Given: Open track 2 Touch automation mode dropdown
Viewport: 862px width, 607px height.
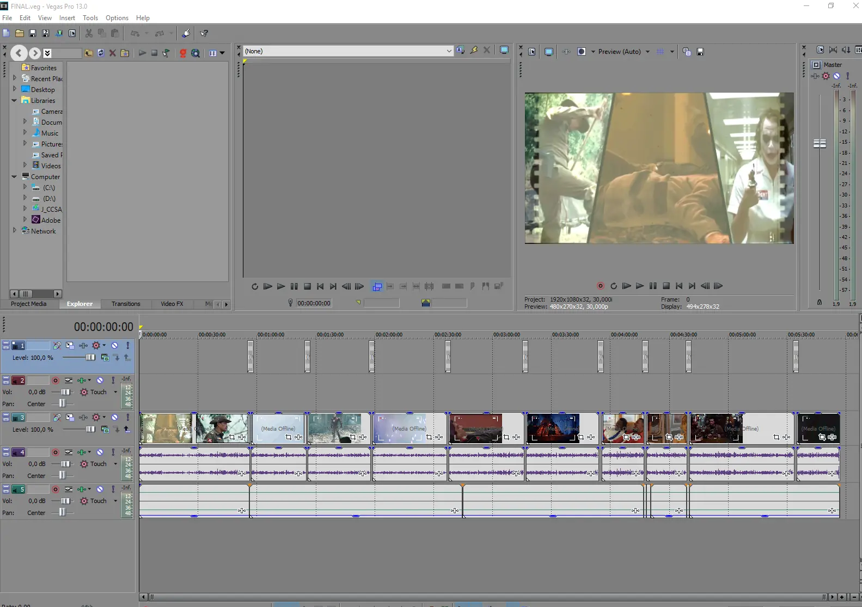Looking at the screenshot, I should [115, 392].
